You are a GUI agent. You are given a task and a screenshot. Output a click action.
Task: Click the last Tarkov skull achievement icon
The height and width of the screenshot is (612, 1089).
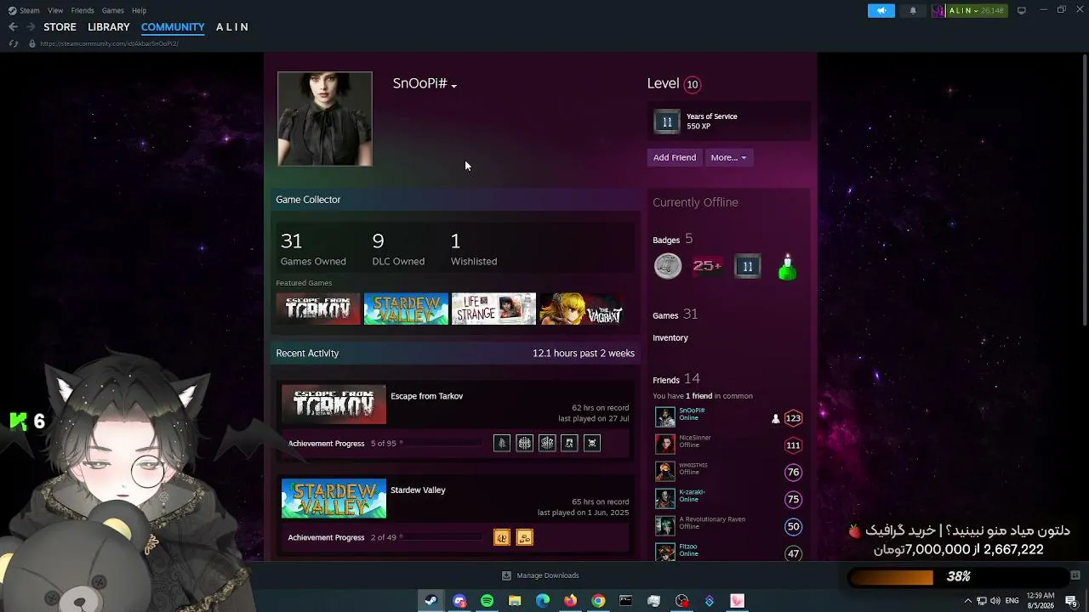point(592,443)
